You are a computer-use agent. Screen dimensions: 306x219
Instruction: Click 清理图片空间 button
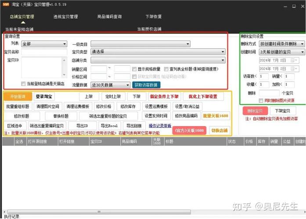(48, 106)
